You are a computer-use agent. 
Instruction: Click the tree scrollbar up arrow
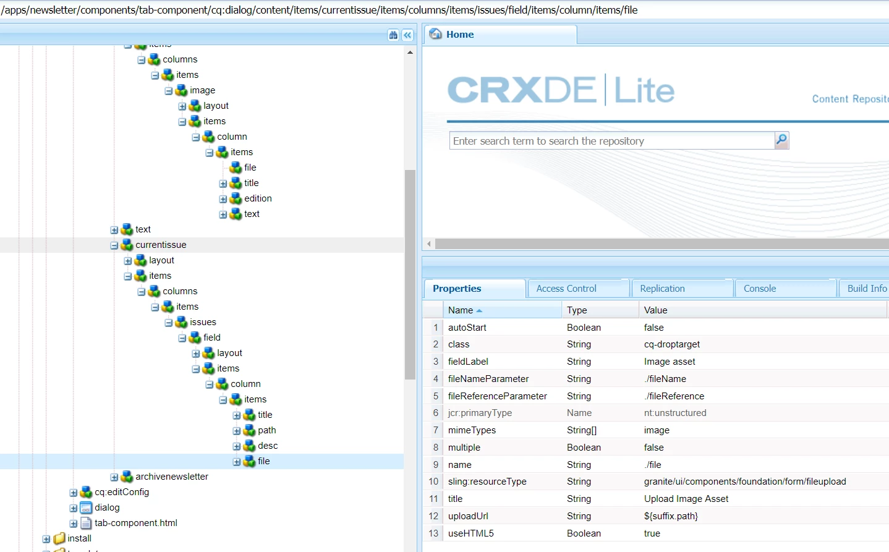(410, 53)
